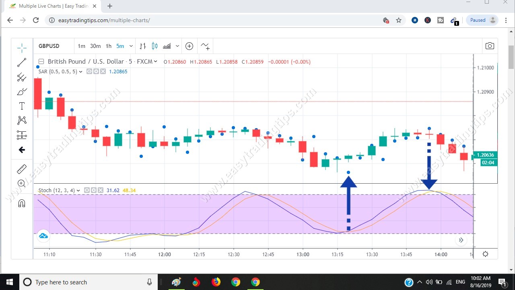Click the Paused sync button

478,20
